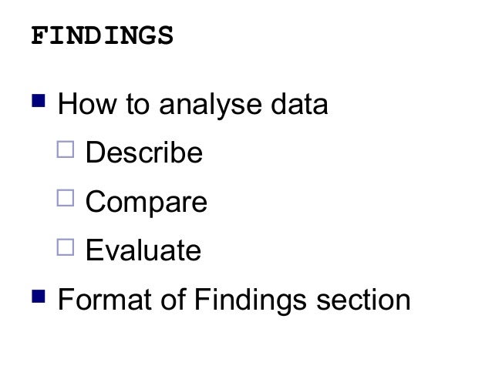Click the Compare sub-bullet text

coord(146,203)
